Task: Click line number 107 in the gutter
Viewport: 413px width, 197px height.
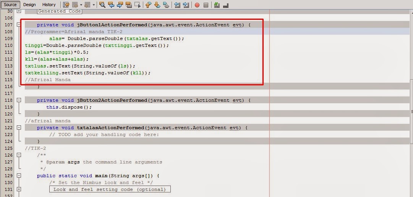Action: point(9,25)
